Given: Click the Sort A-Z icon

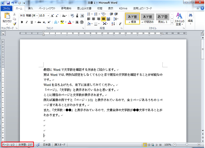Looking at the screenshot, I should pos(113,24).
